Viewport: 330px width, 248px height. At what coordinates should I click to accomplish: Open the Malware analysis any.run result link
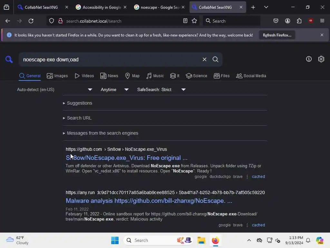tap(149, 201)
